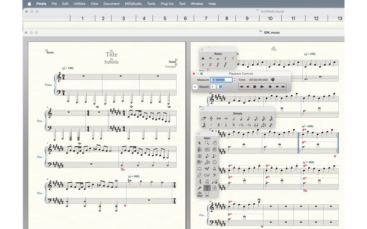Click the Arranger text block
The height and width of the screenshot is (229, 367).
(170, 66)
